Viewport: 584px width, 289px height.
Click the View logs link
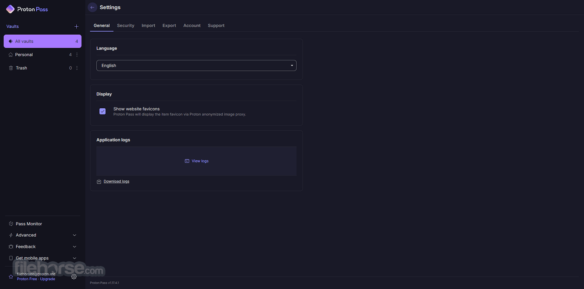(200, 161)
